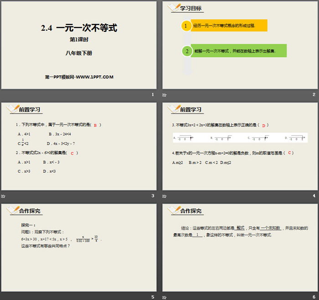Click the red answer B on slide 3
The image size is (319, 300).
[x=95, y=125]
